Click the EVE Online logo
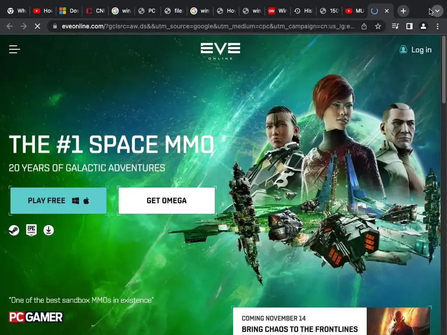This screenshot has width=447, height=335. (220, 51)
